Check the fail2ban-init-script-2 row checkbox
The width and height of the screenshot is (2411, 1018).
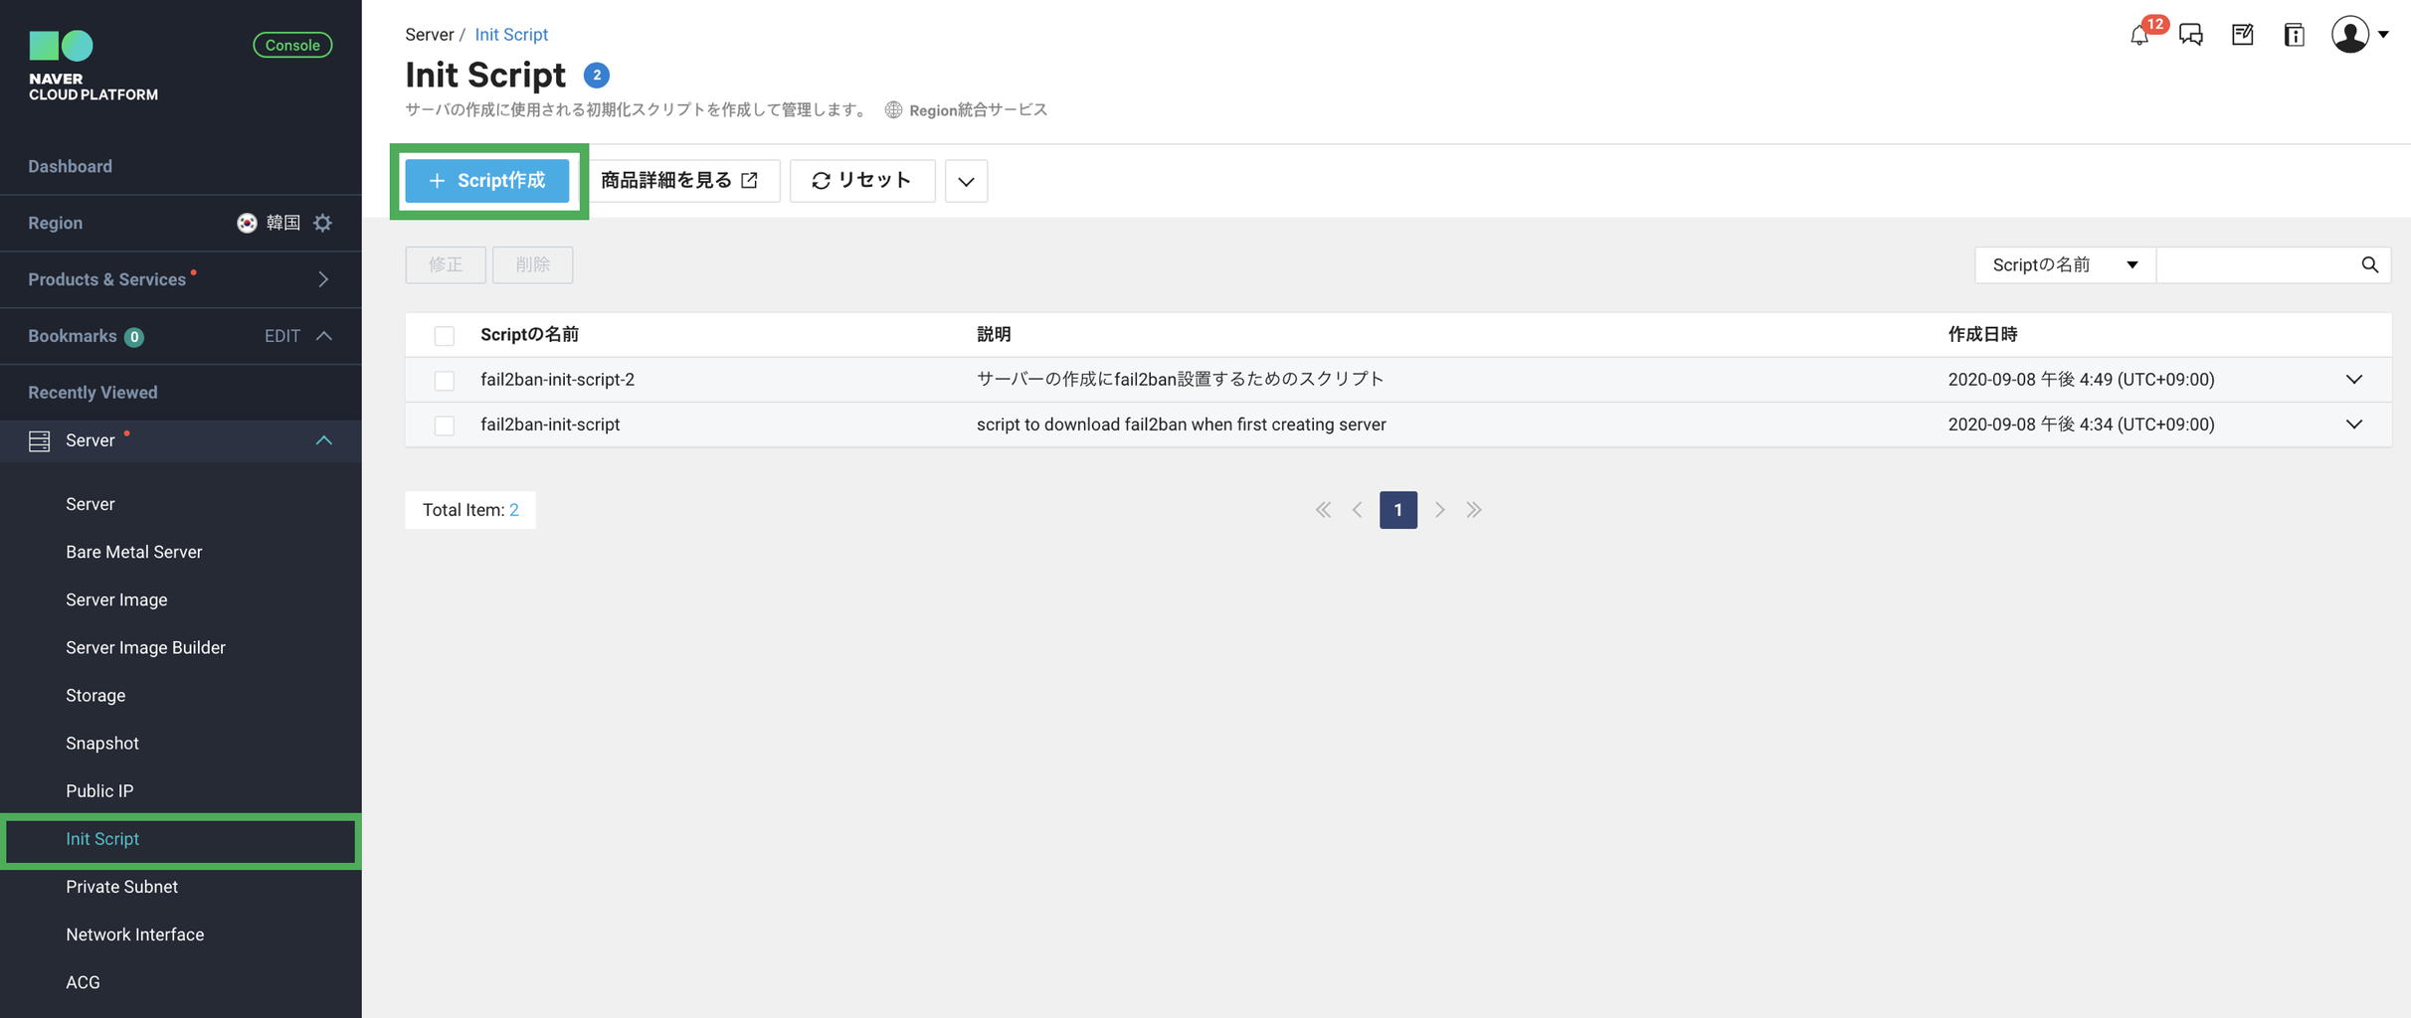[444, 380]
